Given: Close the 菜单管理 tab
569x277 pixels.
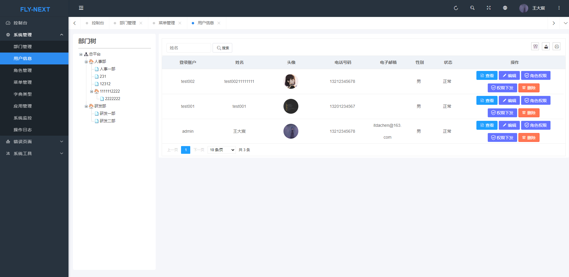Looking at the screenshot, I should [180, 23].
